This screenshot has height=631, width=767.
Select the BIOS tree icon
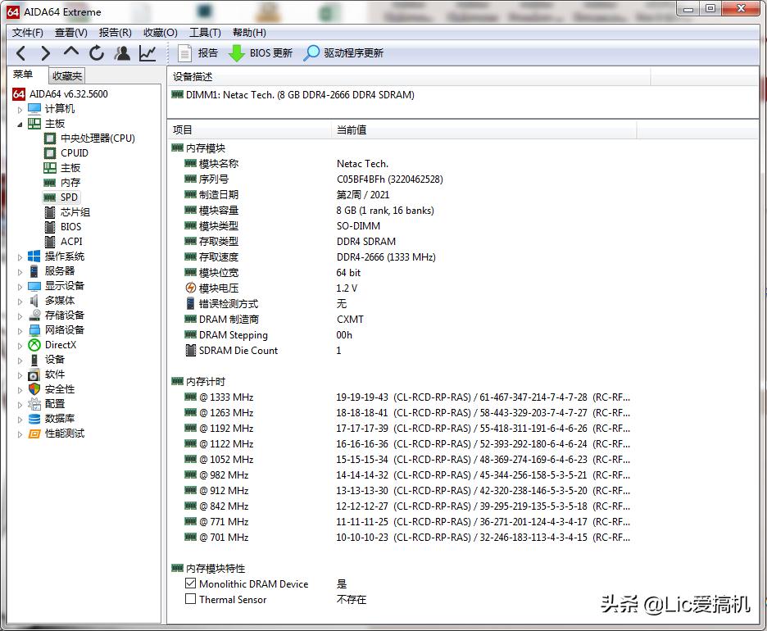click(x=50, y=227)
